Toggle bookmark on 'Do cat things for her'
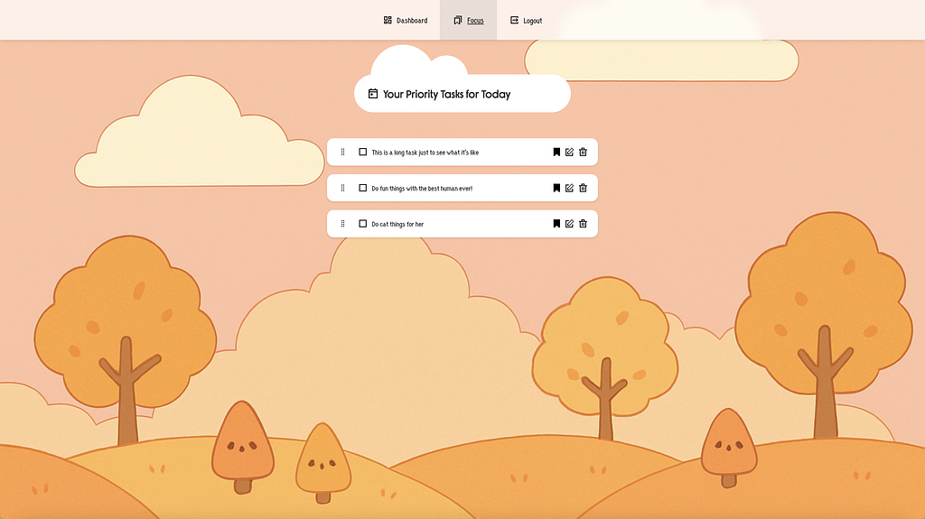 556,224
